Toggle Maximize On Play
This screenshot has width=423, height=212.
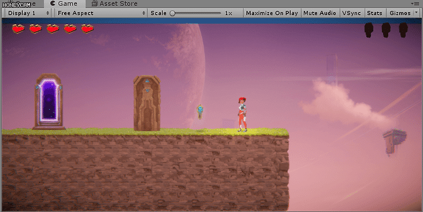(271, 14)
